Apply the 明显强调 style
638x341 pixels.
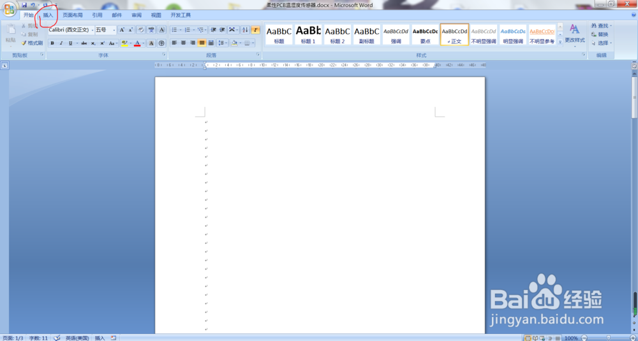pos(513,34)
